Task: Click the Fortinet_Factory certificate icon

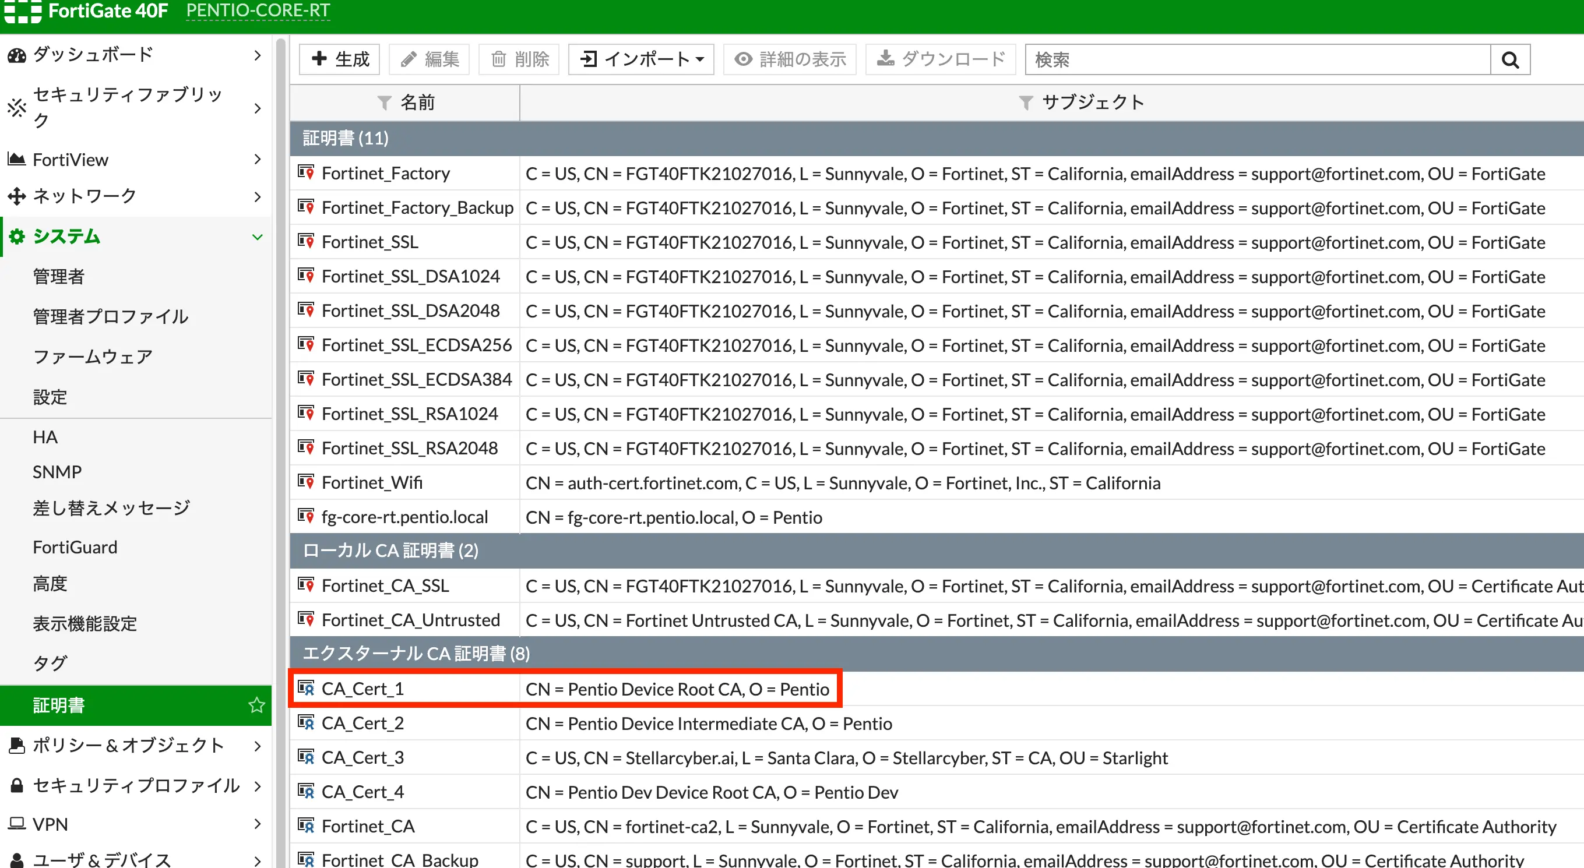Action: tap(305, 173)
